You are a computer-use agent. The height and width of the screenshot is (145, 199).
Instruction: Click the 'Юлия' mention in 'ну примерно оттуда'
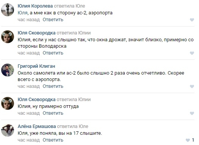coord(24,106)
